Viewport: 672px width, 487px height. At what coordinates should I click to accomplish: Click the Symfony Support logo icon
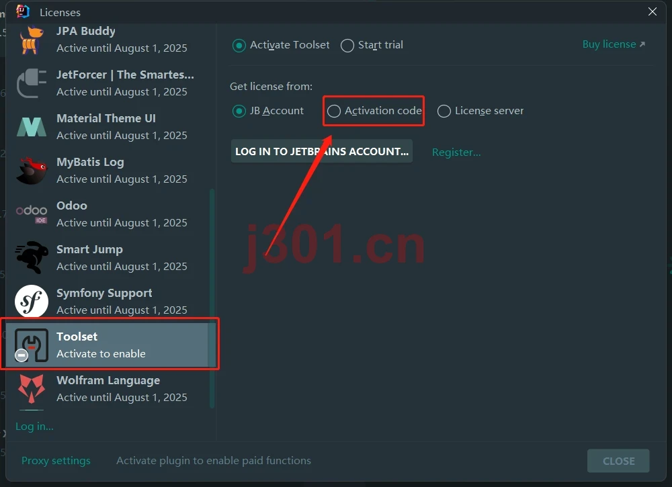(32, 301)
